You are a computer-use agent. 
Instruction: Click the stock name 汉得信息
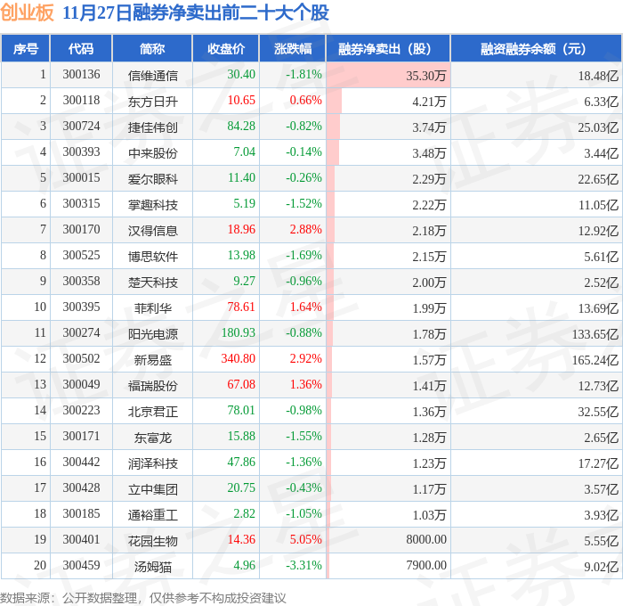[152, 231]
